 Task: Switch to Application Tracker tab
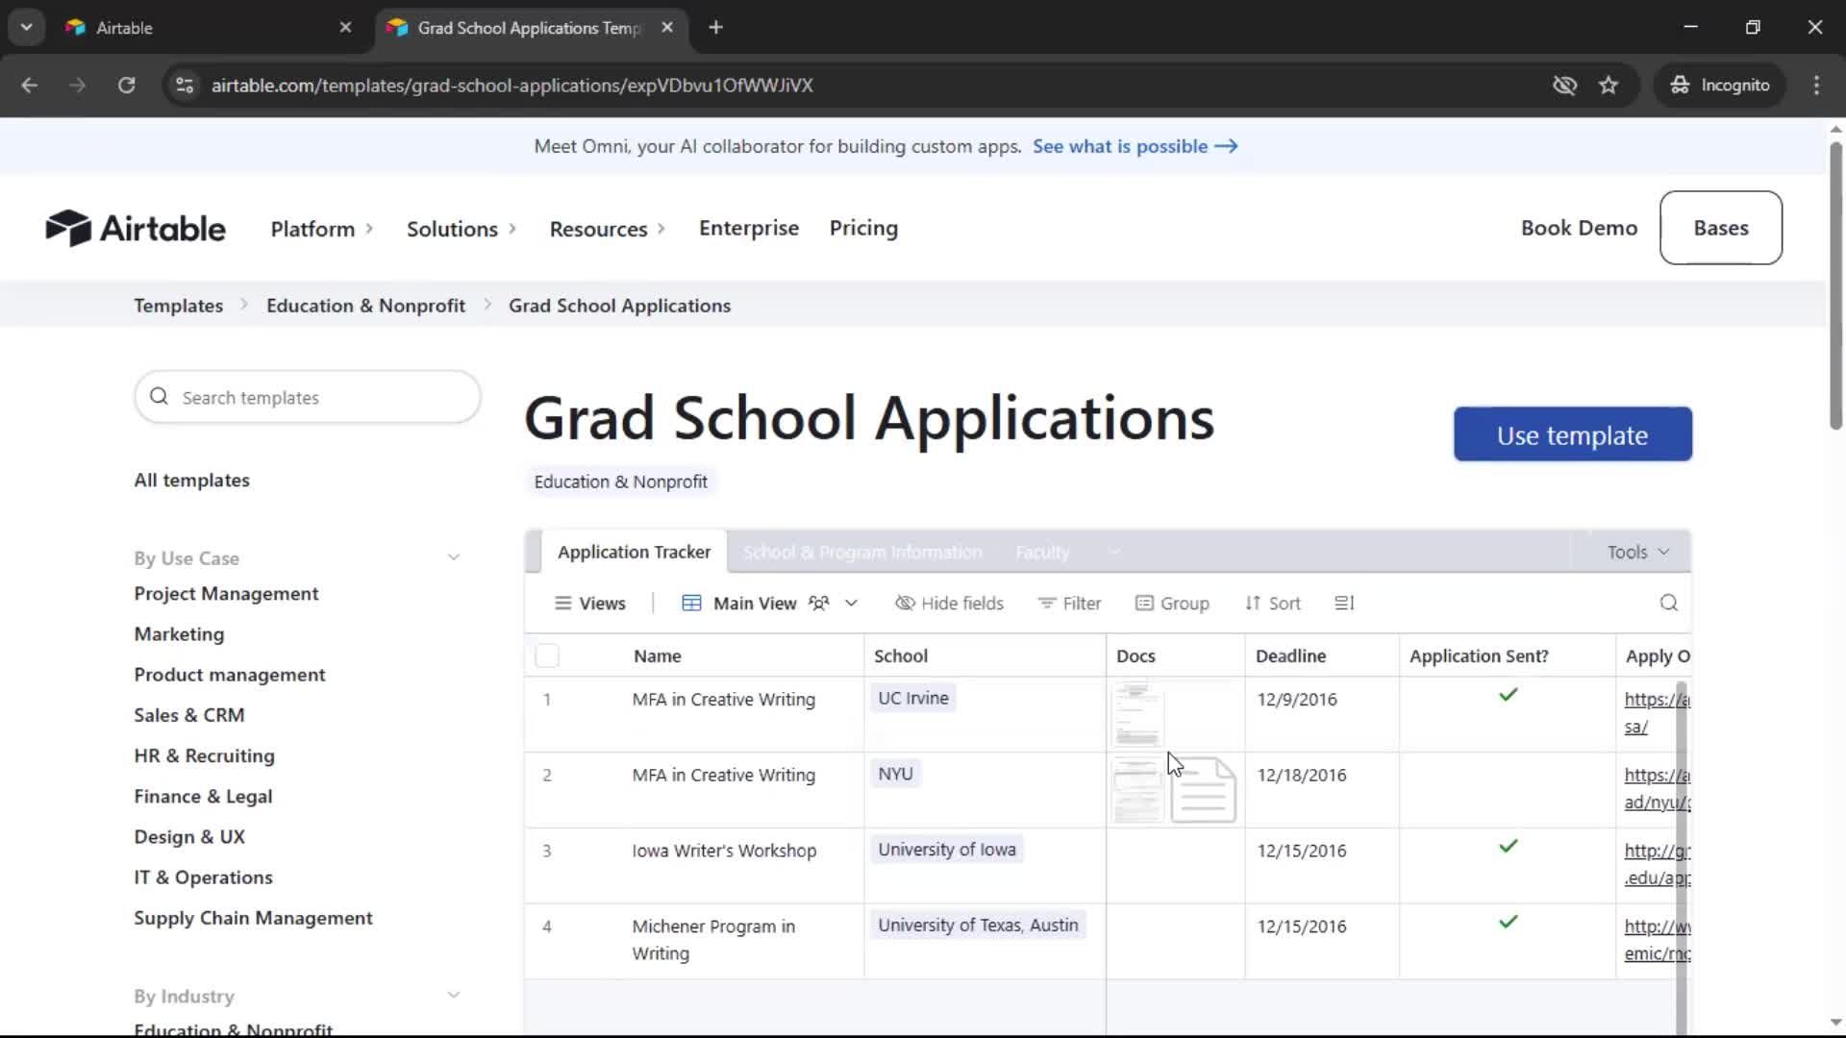634,552
